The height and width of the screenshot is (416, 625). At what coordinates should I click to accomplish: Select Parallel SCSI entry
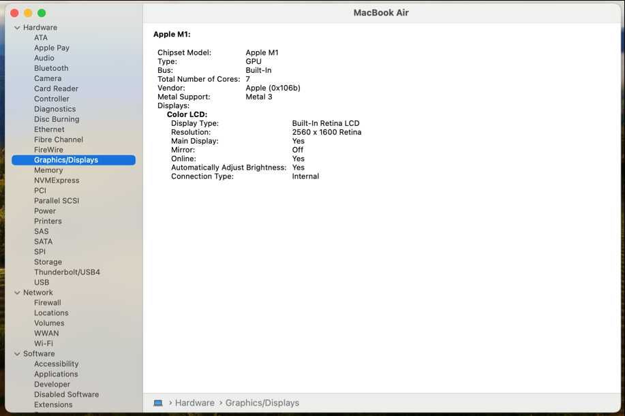(57, 201)
